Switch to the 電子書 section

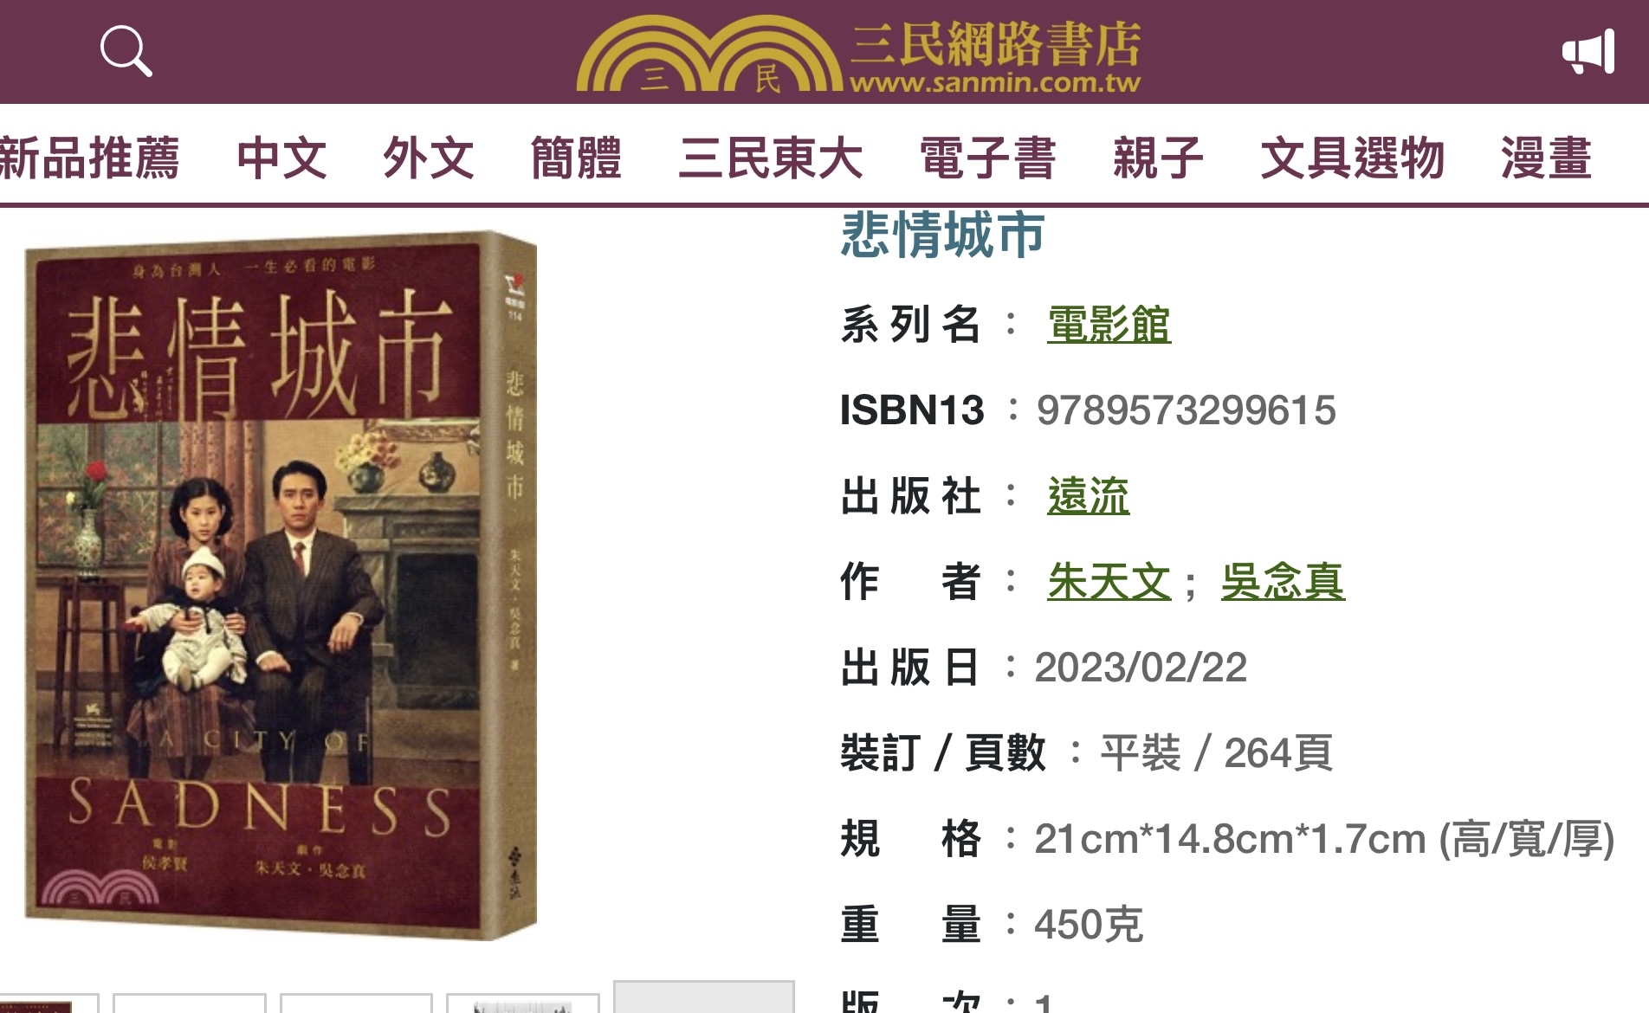pyautogui.click(x=988, y=158)
